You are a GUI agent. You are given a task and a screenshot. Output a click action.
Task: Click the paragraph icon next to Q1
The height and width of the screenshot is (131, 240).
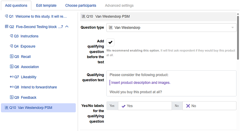[6, 16]
